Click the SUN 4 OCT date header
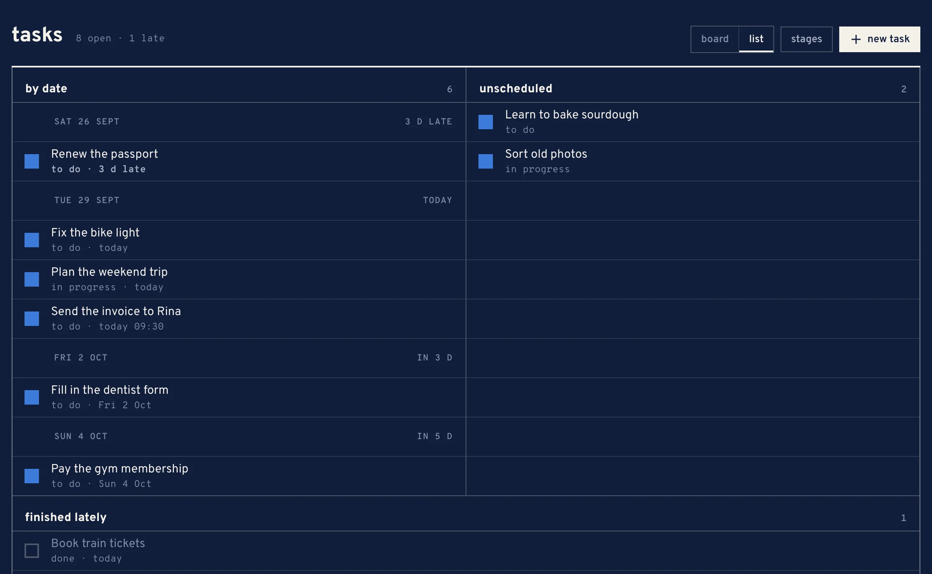 (x=81, y=436)
